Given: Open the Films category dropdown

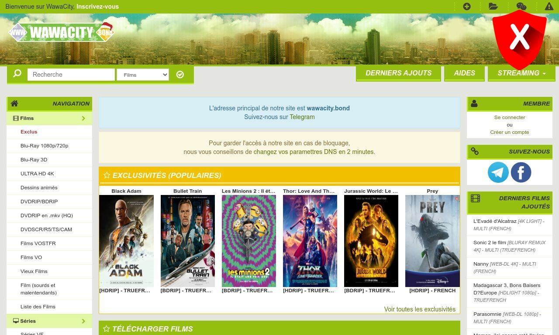Looking at the screenshot, I should 143,75.
